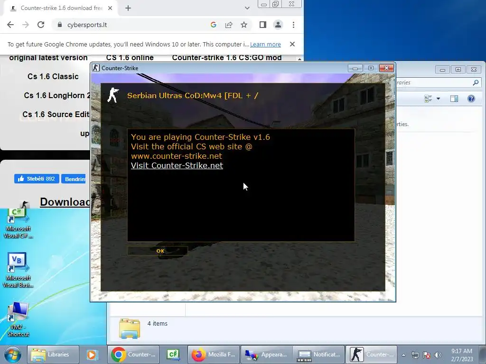Open the taskbar clock 9:17 AM

[x=462, y=355]
